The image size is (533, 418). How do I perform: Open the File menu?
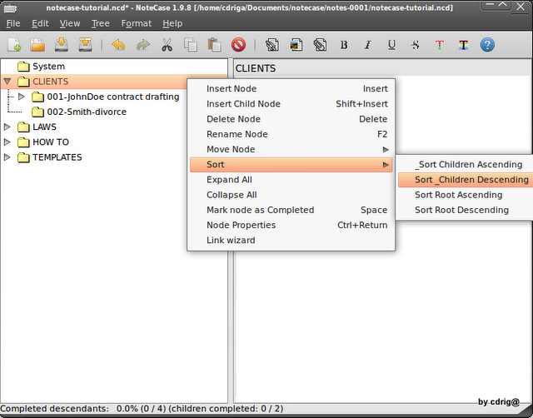coord(13,23)
